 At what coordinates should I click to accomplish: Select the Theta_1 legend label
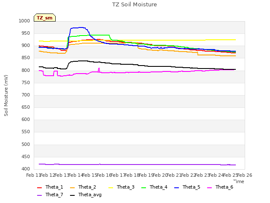[54, 187]
